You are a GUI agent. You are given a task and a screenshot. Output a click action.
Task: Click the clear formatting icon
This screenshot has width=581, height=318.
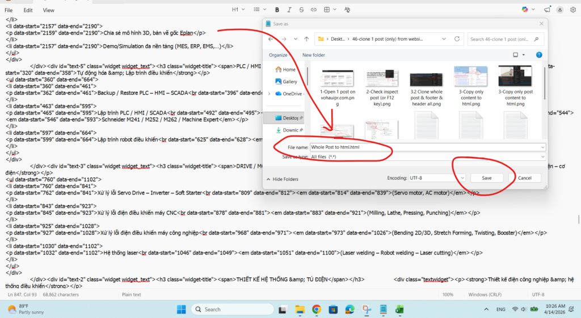(346, 10)
